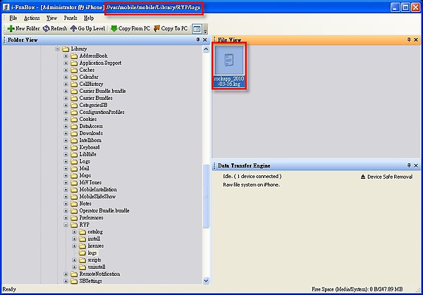423x295 pixels.
Task: Pin the Folder View panel
Action: (x=197, y=40)
